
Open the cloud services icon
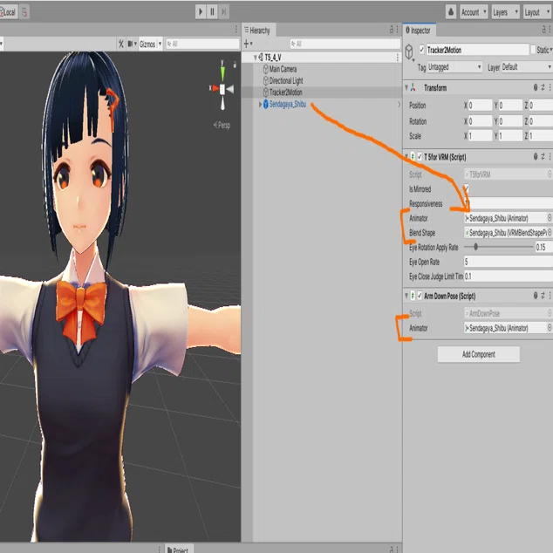(x=451, y=12)
